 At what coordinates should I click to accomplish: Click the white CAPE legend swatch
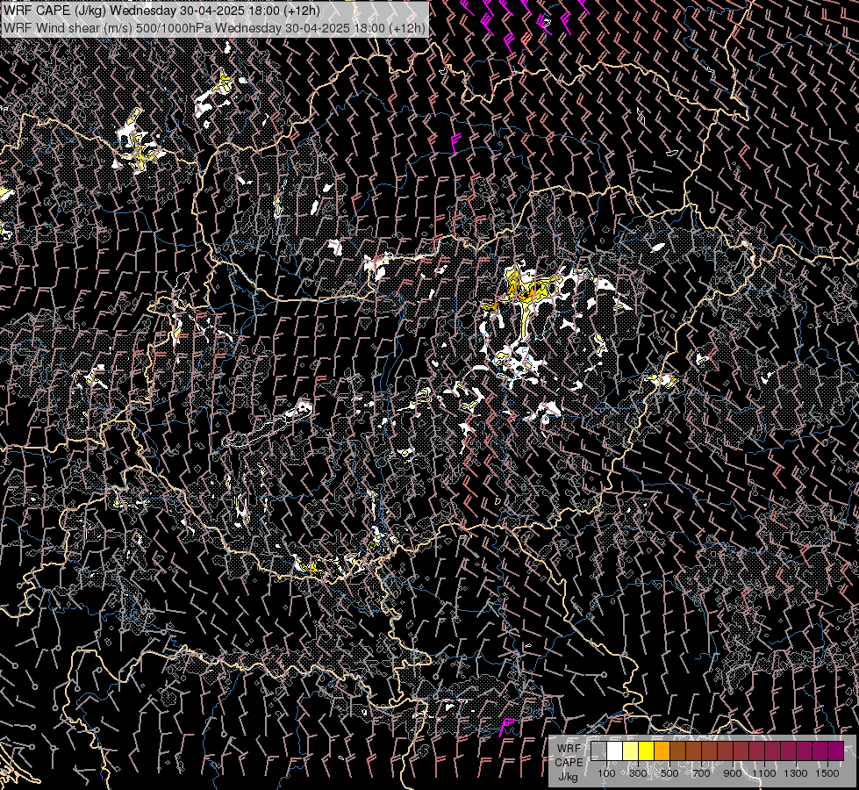615,750
